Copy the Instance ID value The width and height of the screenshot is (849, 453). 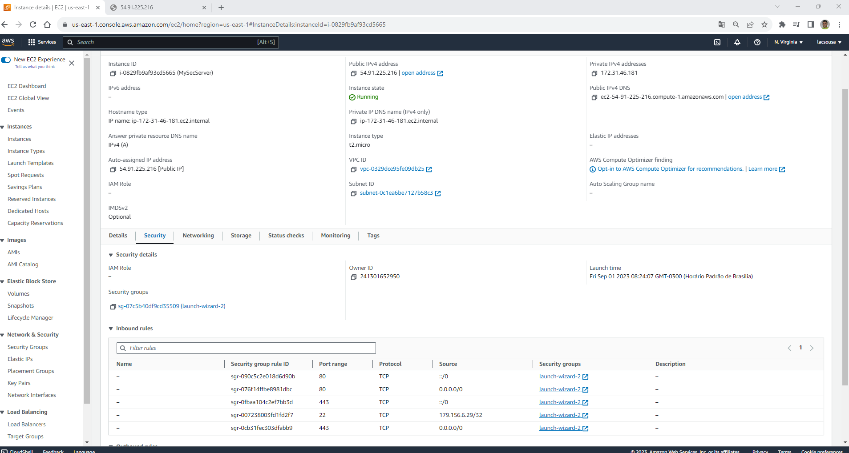tap(113, 73)
